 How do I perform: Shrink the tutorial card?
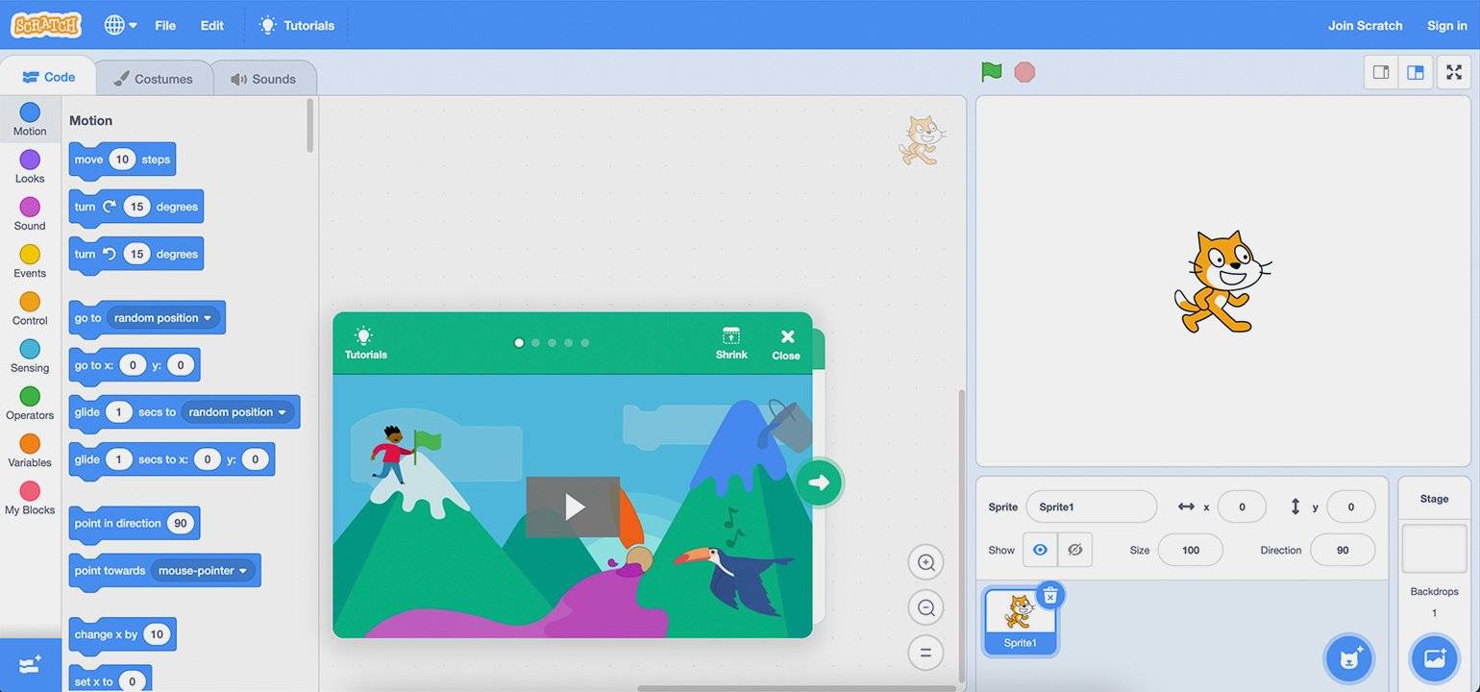tap(731, 343)
